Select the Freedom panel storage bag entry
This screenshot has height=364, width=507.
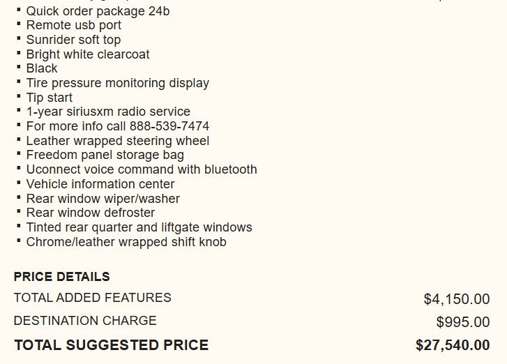coord(105,155)
